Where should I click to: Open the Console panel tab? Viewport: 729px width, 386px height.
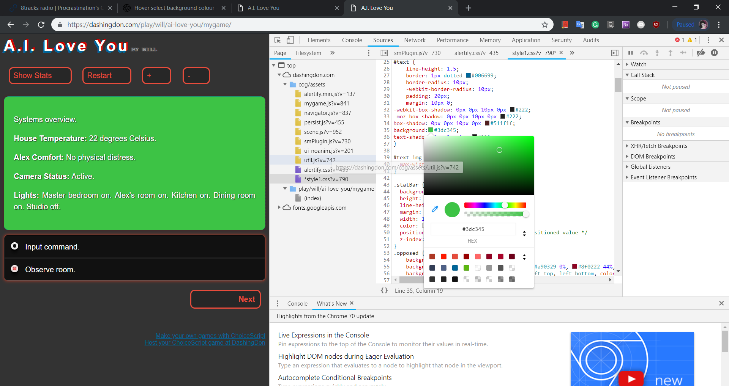[352, 40]
